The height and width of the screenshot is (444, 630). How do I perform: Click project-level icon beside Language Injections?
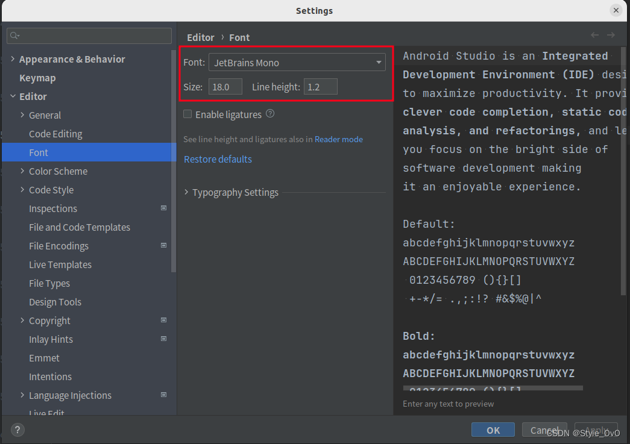[x=163, y=395]
